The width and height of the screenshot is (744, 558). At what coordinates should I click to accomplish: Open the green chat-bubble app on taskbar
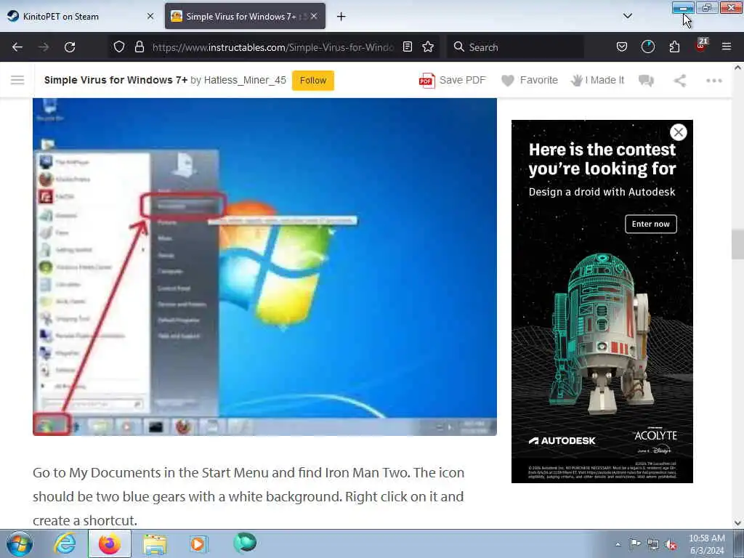245,543
